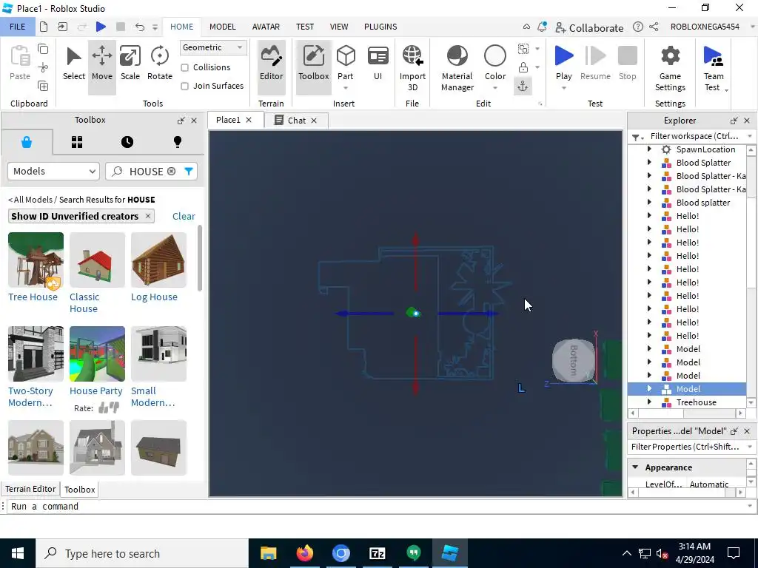Open the Geometric mode dropdown
758x568 pixels.
(x=212, y=47)
